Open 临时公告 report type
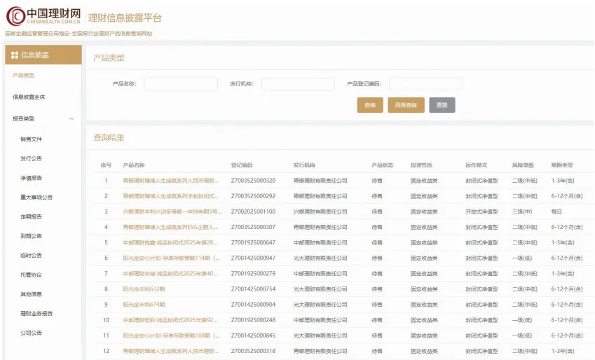The height and width of the screenshot is (360, 595). pyautogui.click(x=31, y=255)
